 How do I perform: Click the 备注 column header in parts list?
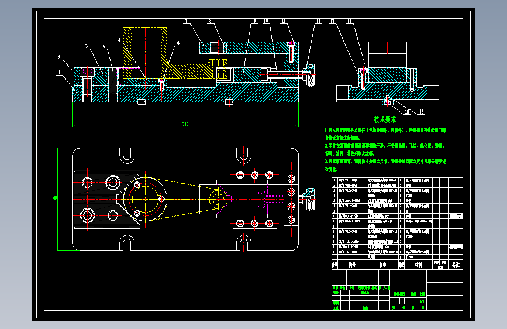click(456, 265)
